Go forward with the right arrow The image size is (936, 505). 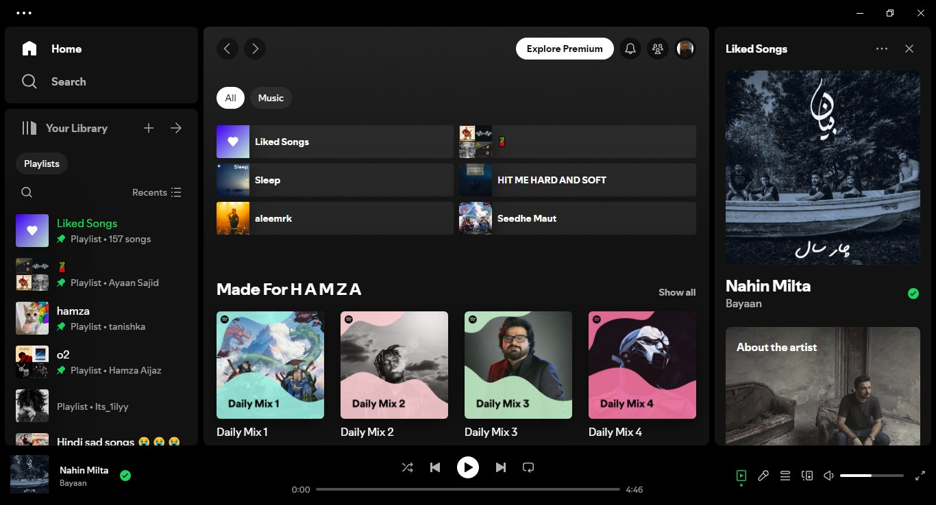[255, 49]
